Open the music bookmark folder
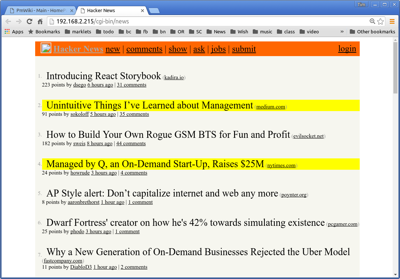 pos(263,32)
